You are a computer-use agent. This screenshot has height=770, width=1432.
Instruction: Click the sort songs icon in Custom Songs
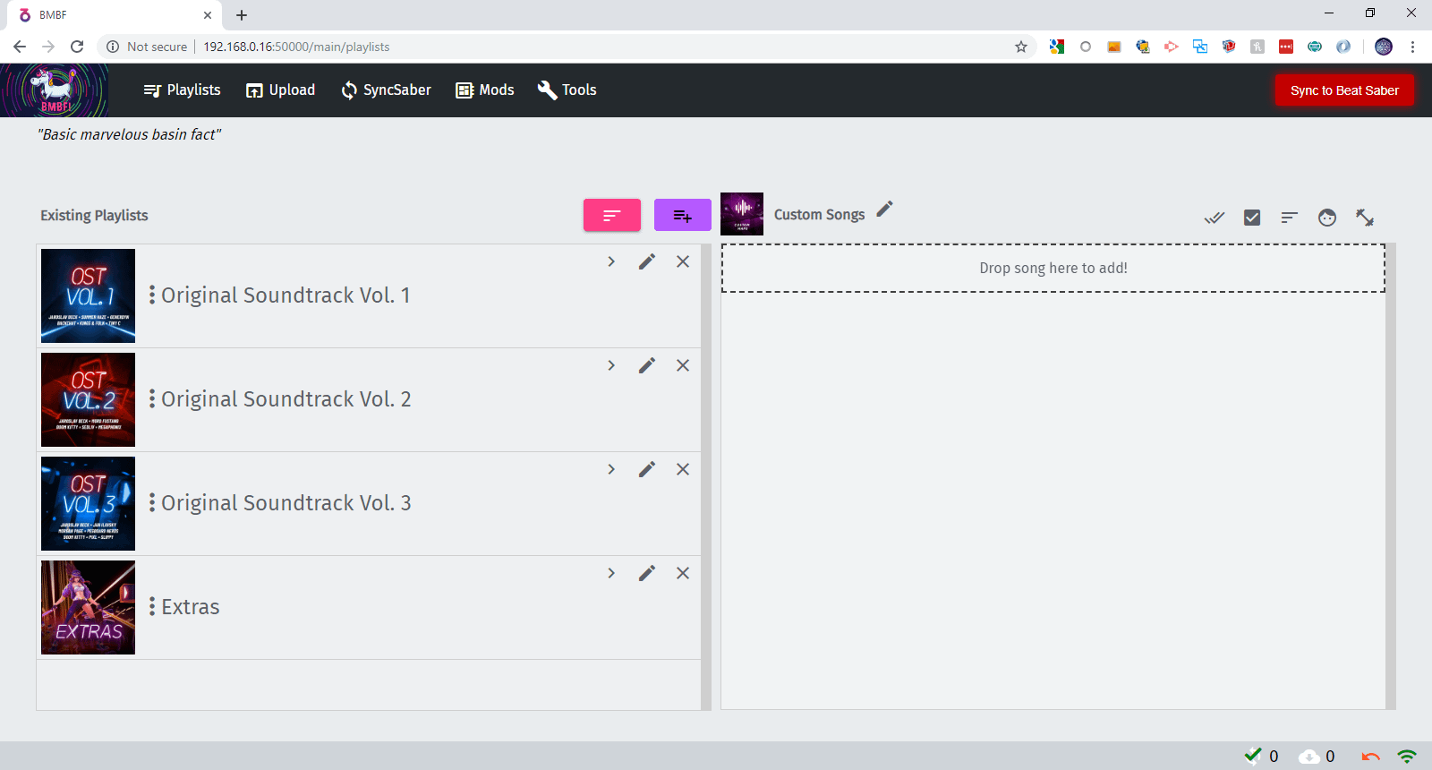[x=1289, y=218]
